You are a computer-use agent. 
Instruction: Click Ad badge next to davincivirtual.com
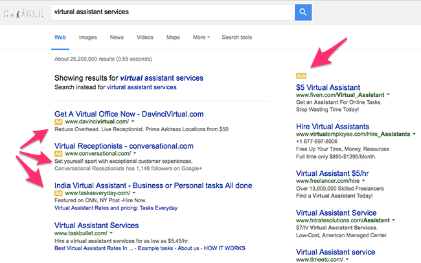58,121
